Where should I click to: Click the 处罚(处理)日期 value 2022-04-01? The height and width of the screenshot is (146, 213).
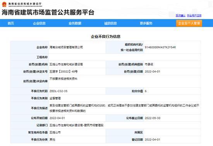point(153,71)
